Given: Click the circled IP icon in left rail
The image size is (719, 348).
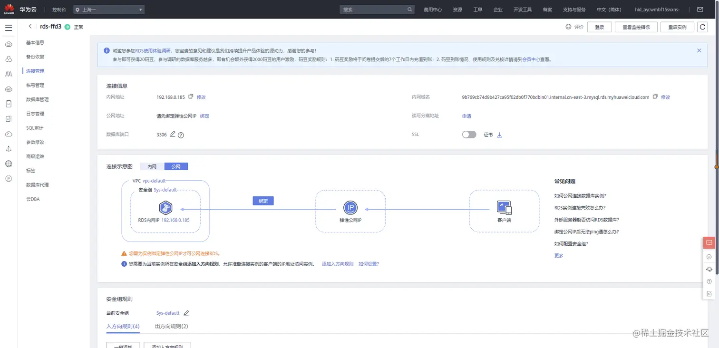Looking at the screenshot, I should (x=9, y=178).
